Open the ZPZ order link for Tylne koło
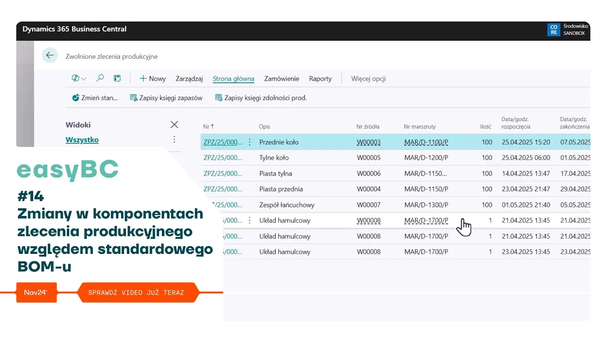This screenshot has height=341, width=606. point(223,158)
